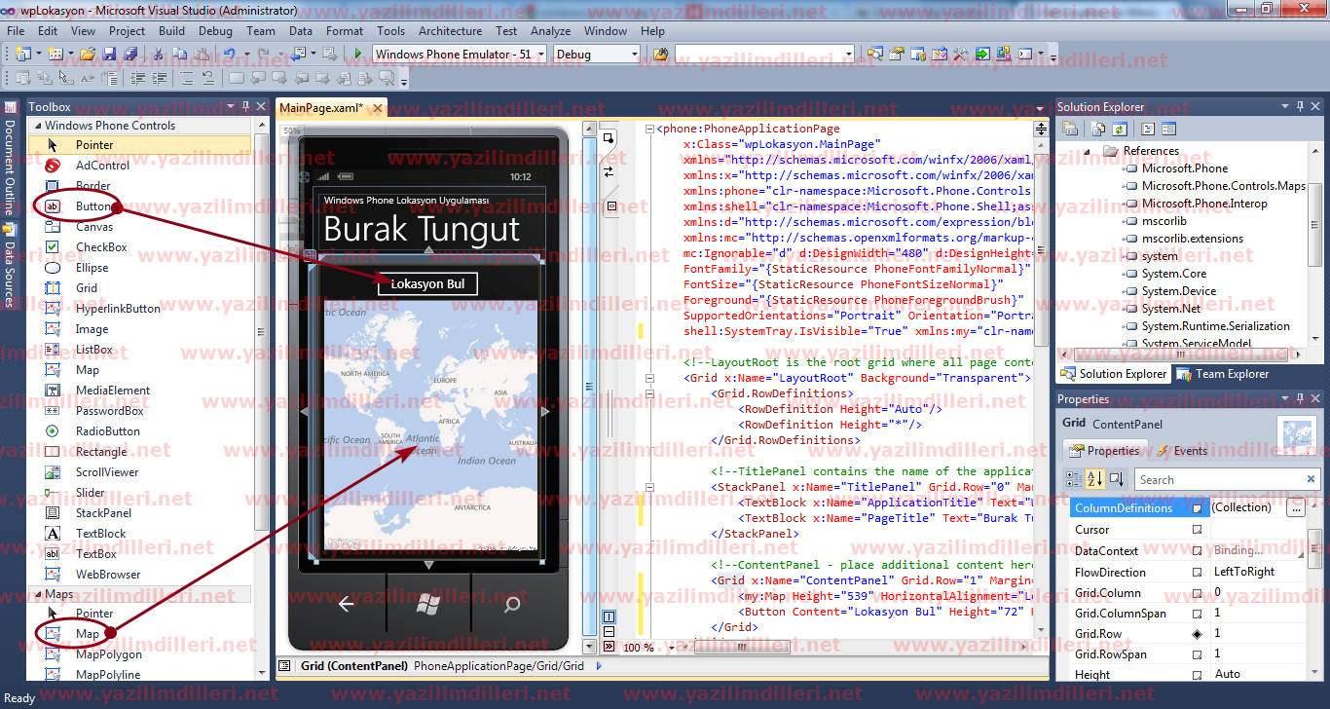
Task: Open the Windows Phone Emulator target dropdown
Action: click(541, 55)
